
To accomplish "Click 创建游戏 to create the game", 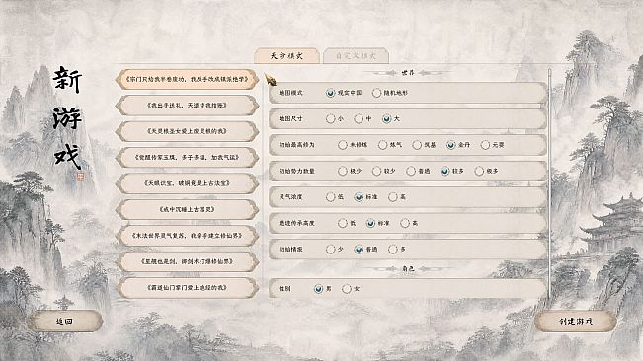I will [x=576, y=322].
